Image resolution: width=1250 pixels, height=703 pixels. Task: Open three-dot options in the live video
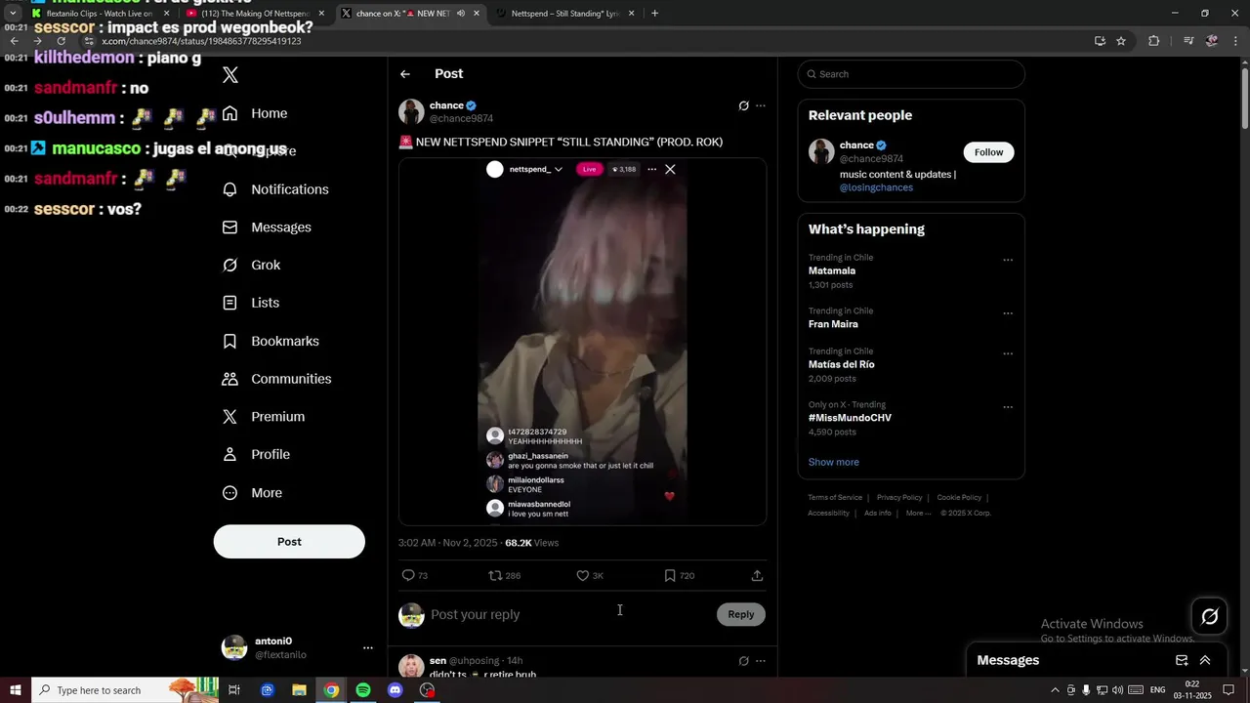(651, 169)
